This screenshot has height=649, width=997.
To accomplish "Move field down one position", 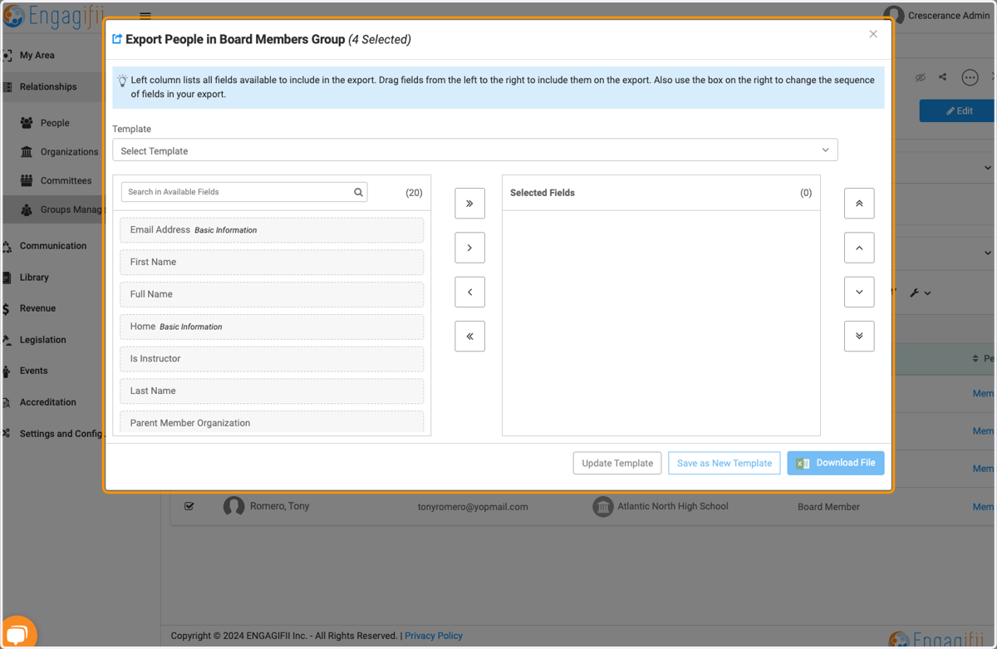I will click(859, 292).
